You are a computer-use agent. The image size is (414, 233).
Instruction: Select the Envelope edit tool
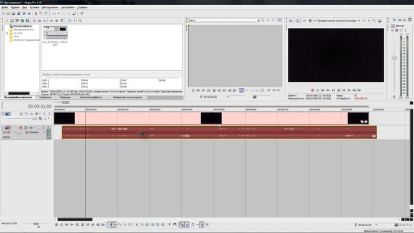[120, 225]
